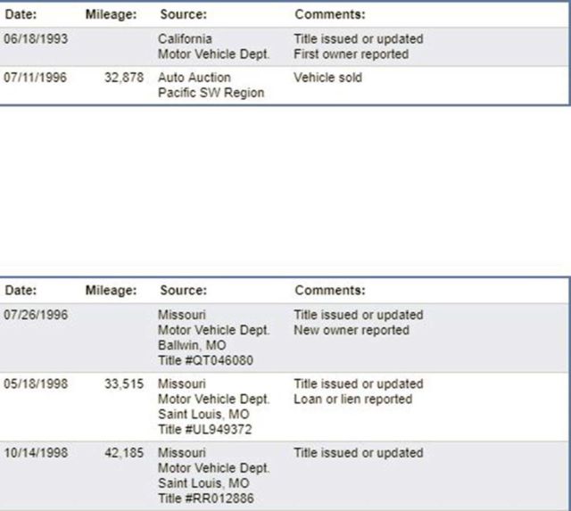Click the California source text

[x=185, y=39]
